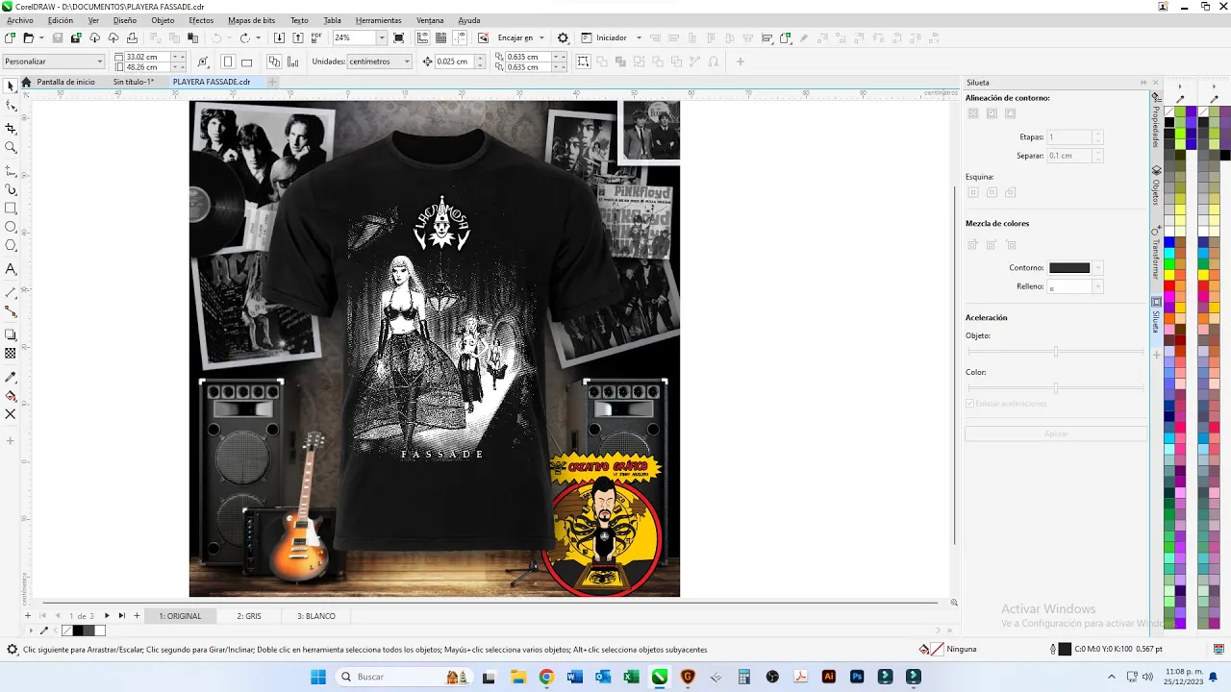Select the Polygon tool
Screen dimensions: 1231x692
[11, 245]
